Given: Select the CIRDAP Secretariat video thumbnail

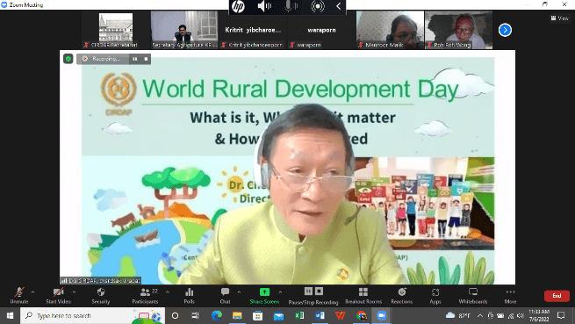Looking at the screenshot, I should tap(116, 30).
